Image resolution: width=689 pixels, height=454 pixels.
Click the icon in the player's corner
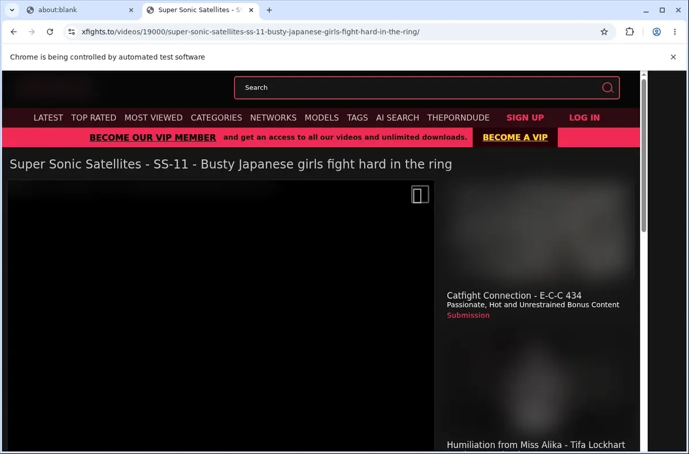click(420, 195)
